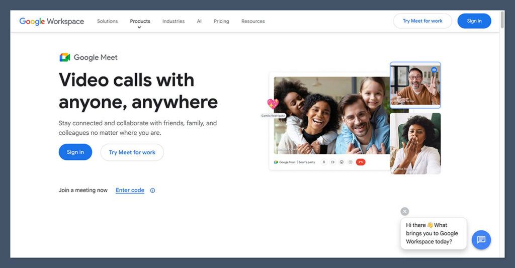The width and height of the screenshot is (515, 268).
Task: Select the man waving video tile
Action: (x=415, y=85)
